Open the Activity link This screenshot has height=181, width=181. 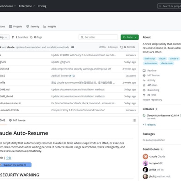(x=151, y=80)
